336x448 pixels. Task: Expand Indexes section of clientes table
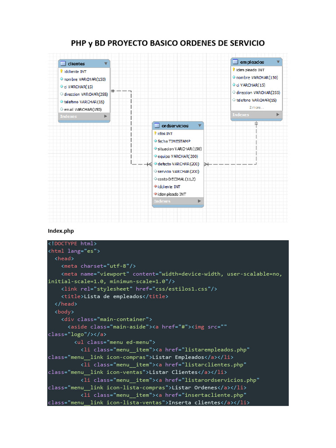click(x=105, y=117)
